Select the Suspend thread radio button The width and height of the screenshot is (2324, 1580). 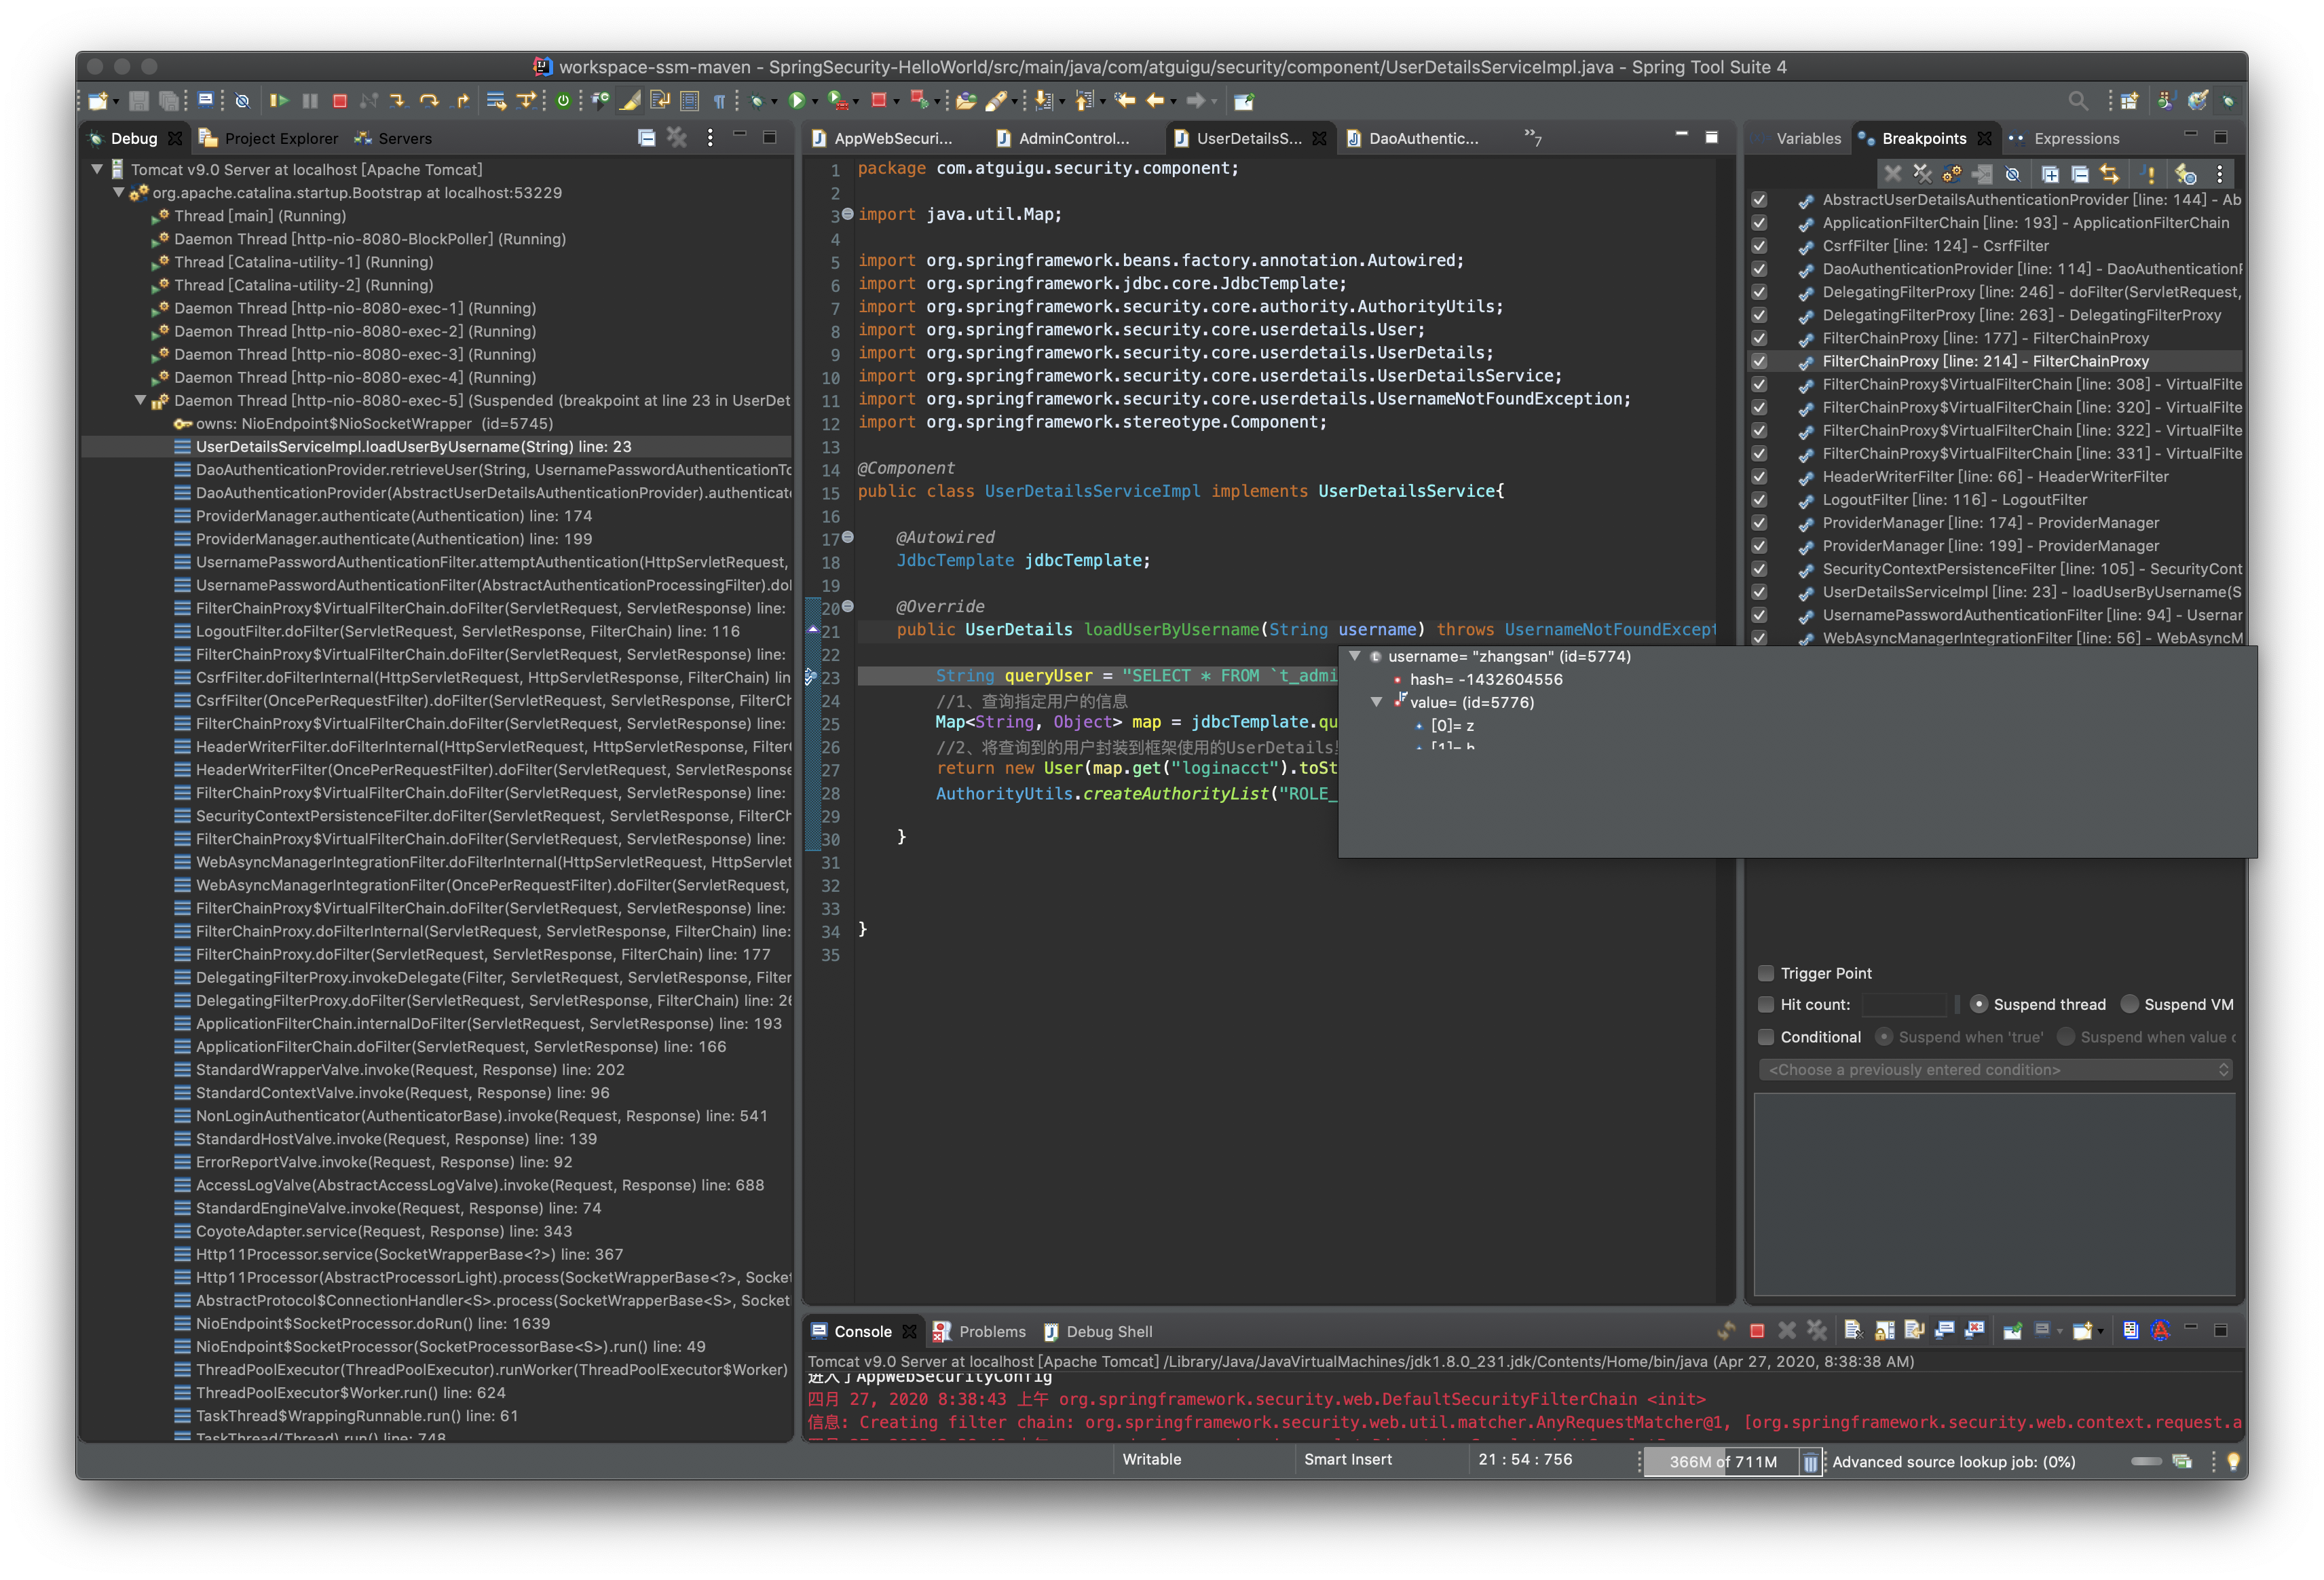tap(1978, 1004)
